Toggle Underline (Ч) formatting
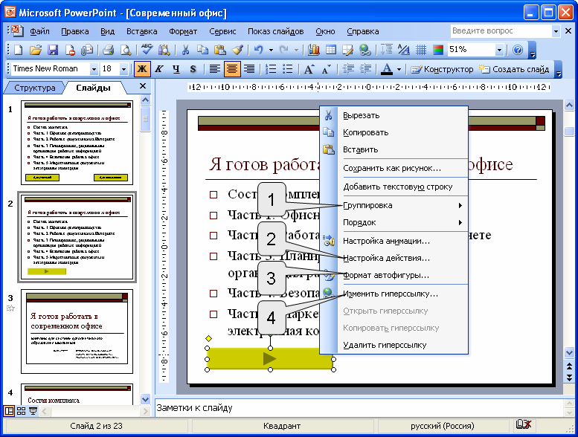The width and height of the screenshot is (578, 437). coord(176,69)
